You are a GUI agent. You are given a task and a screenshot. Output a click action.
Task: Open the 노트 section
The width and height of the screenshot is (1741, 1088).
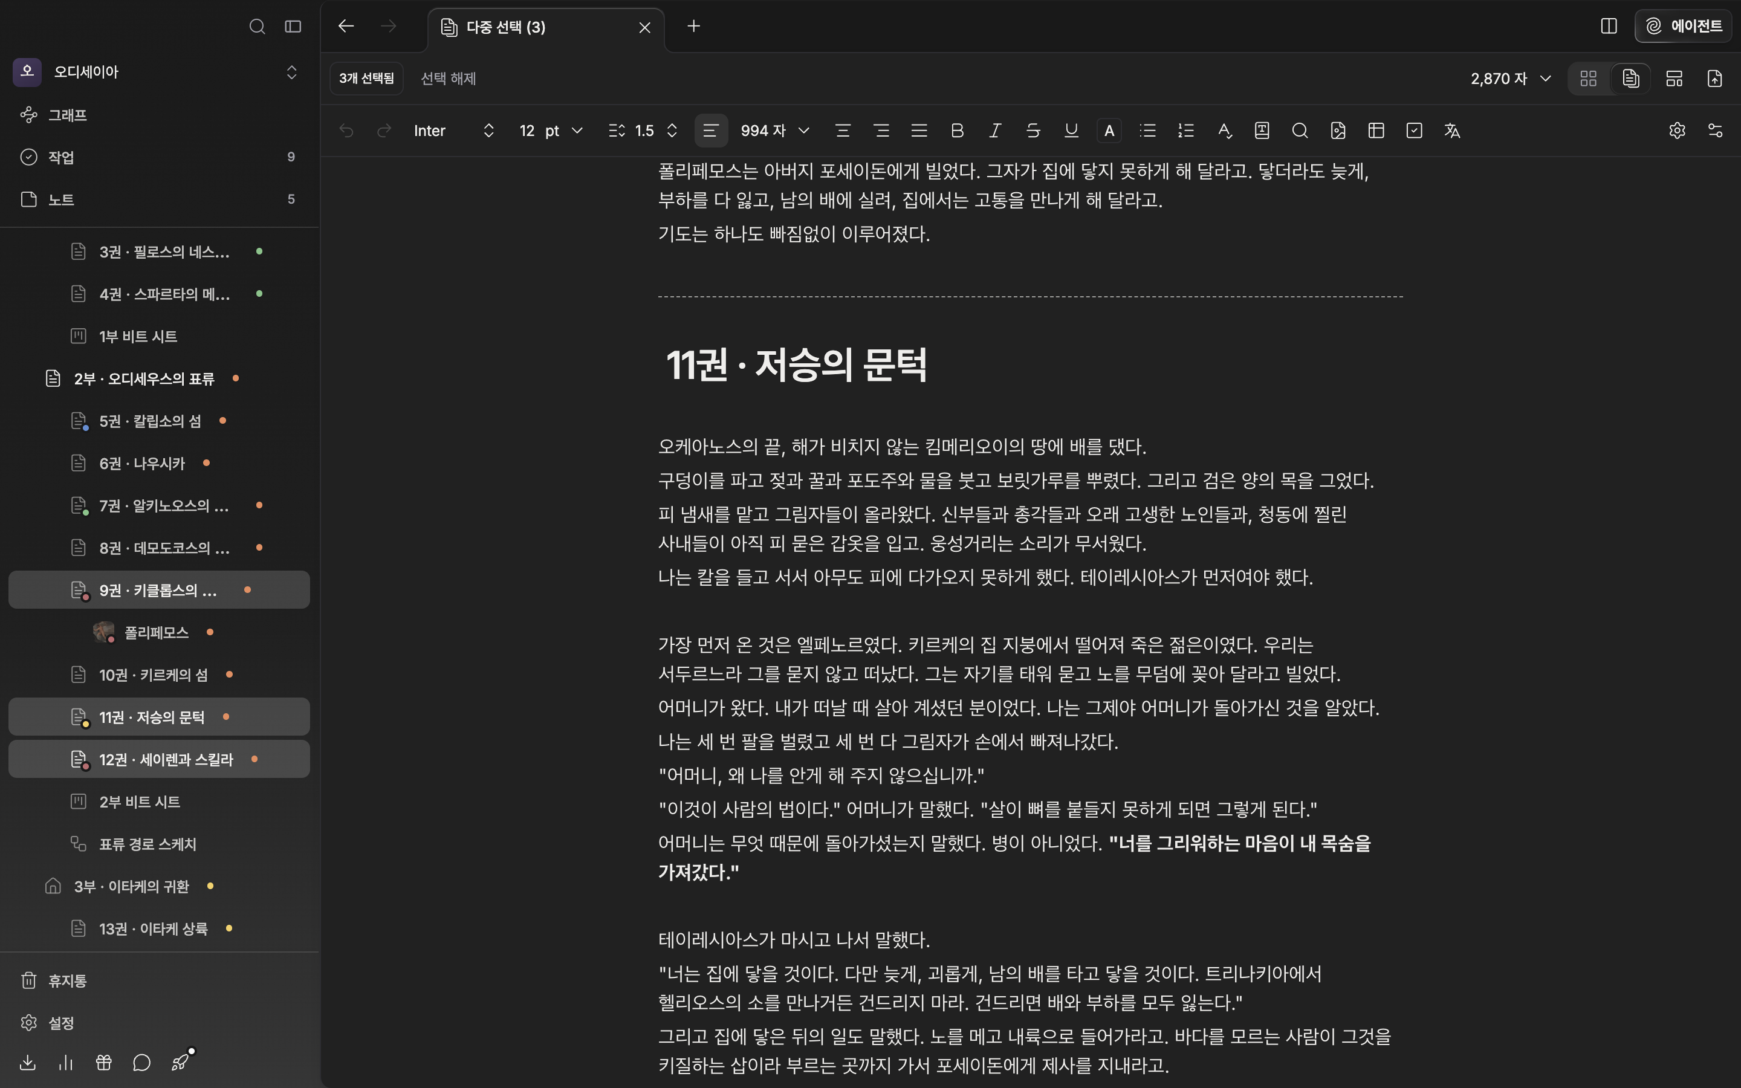pyautogui.click(x=159, y=199)
